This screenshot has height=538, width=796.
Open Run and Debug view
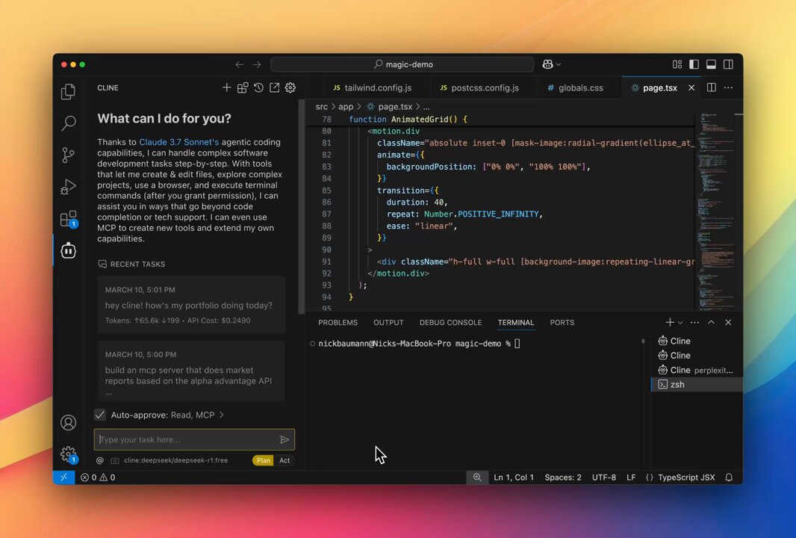tap(68, 187)
